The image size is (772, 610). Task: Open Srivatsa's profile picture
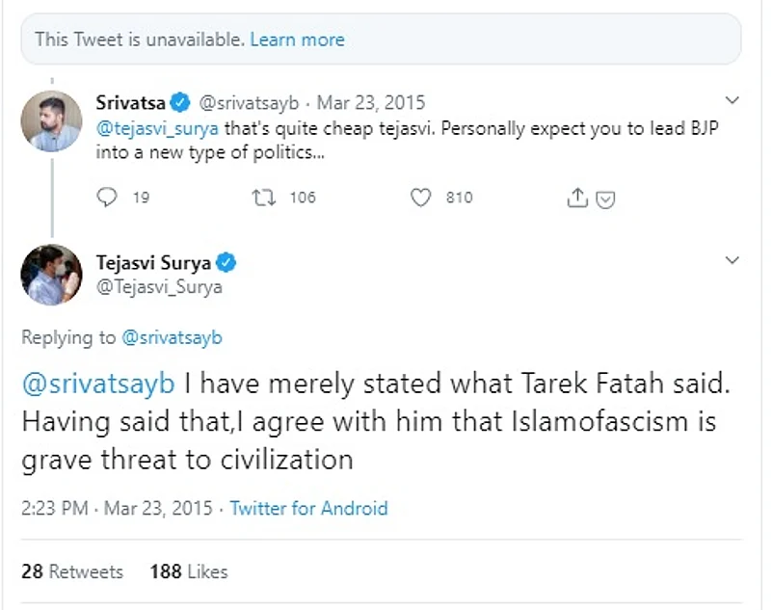[51, 120]
